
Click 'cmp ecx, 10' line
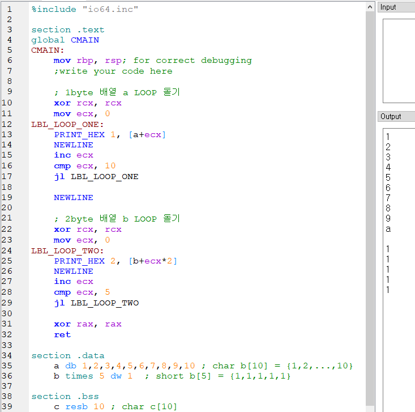(85, 166)
